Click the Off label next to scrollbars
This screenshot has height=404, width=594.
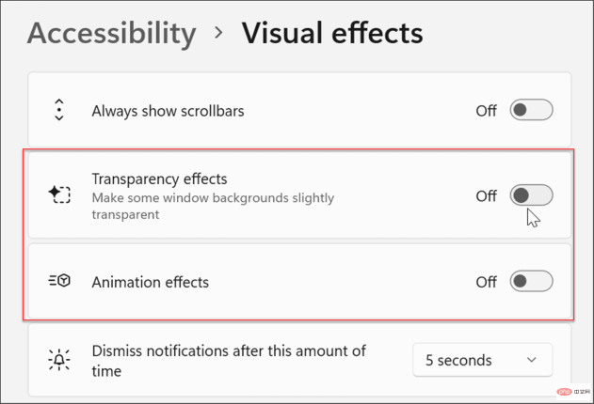pyautogui.click(x=486, y=111)
